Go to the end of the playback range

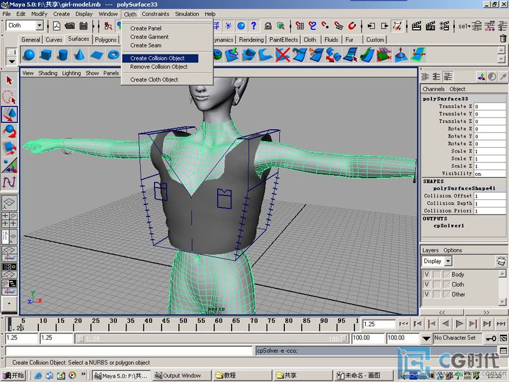pos(501,324)
